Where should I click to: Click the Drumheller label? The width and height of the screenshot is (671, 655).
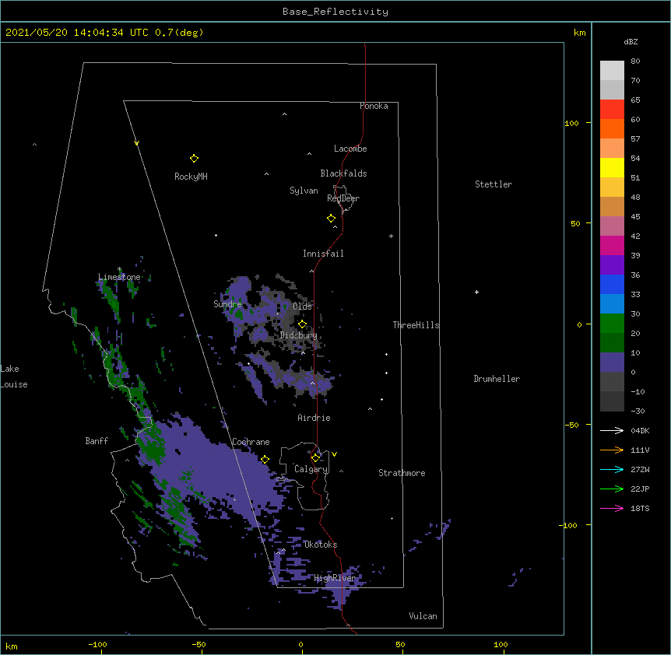[x=497, y=379]
